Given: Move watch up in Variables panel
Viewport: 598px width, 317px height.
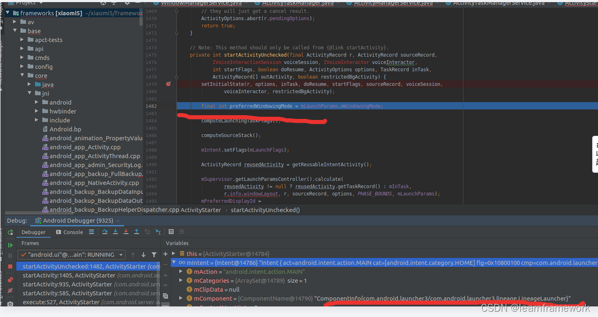Looking at the screenshot, I should pos(165,275).
